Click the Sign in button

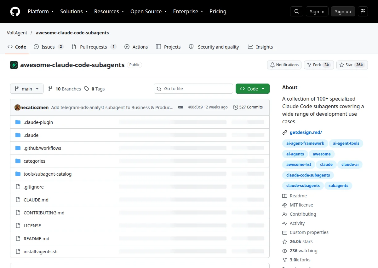click(317, 11)
